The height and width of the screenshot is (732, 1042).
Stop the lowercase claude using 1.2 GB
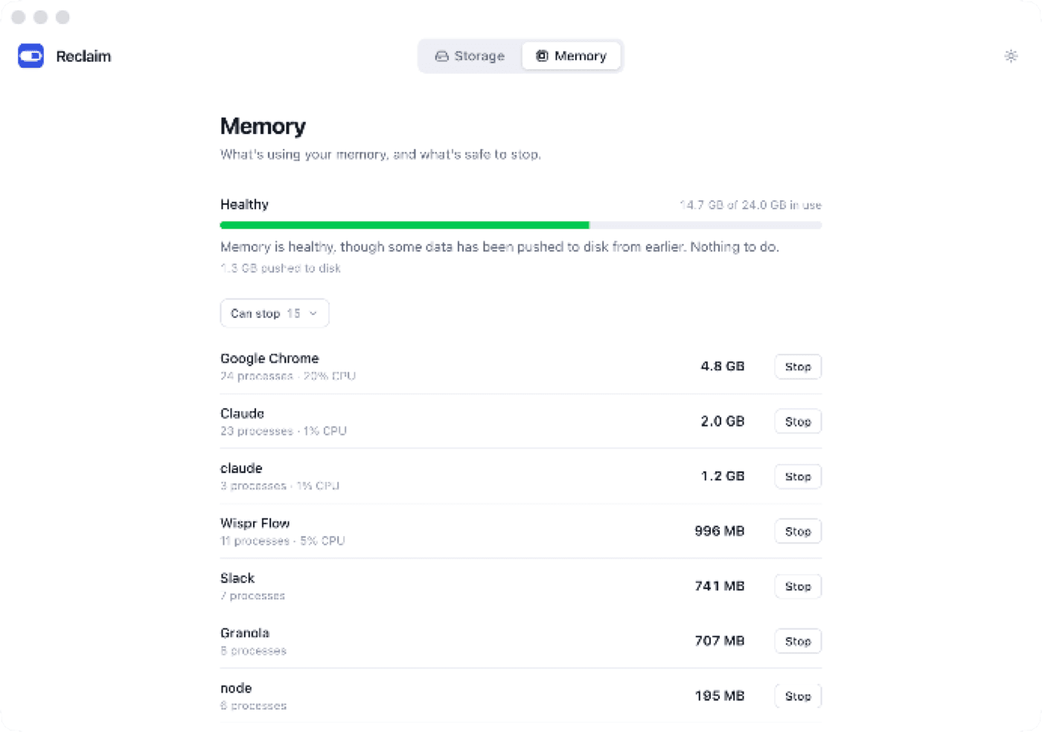pos(798,477)
